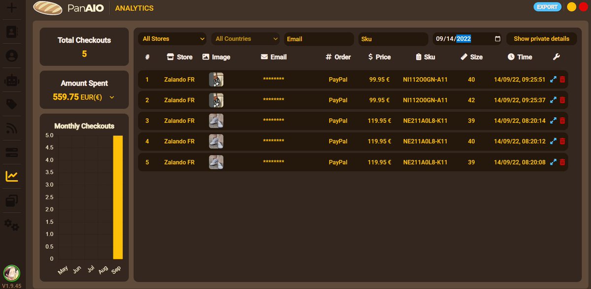Screen dimensions: 591x289
Task: Open the address book sidebar icon
Action: click(x=12, y=32)
